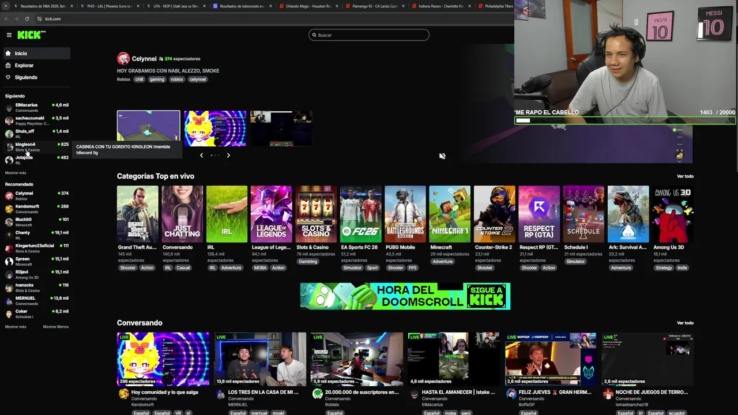Switch to UTA - NOP Utah Jazz tab
738x415 pixels.
click(x=175, y=6)
